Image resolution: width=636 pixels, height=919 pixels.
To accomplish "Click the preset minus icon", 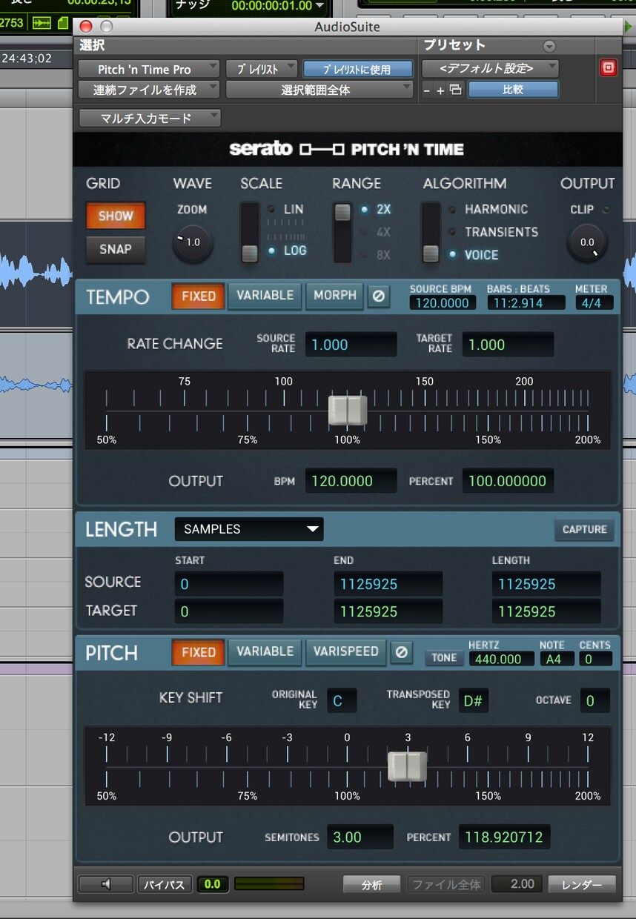I will point(427,90).
